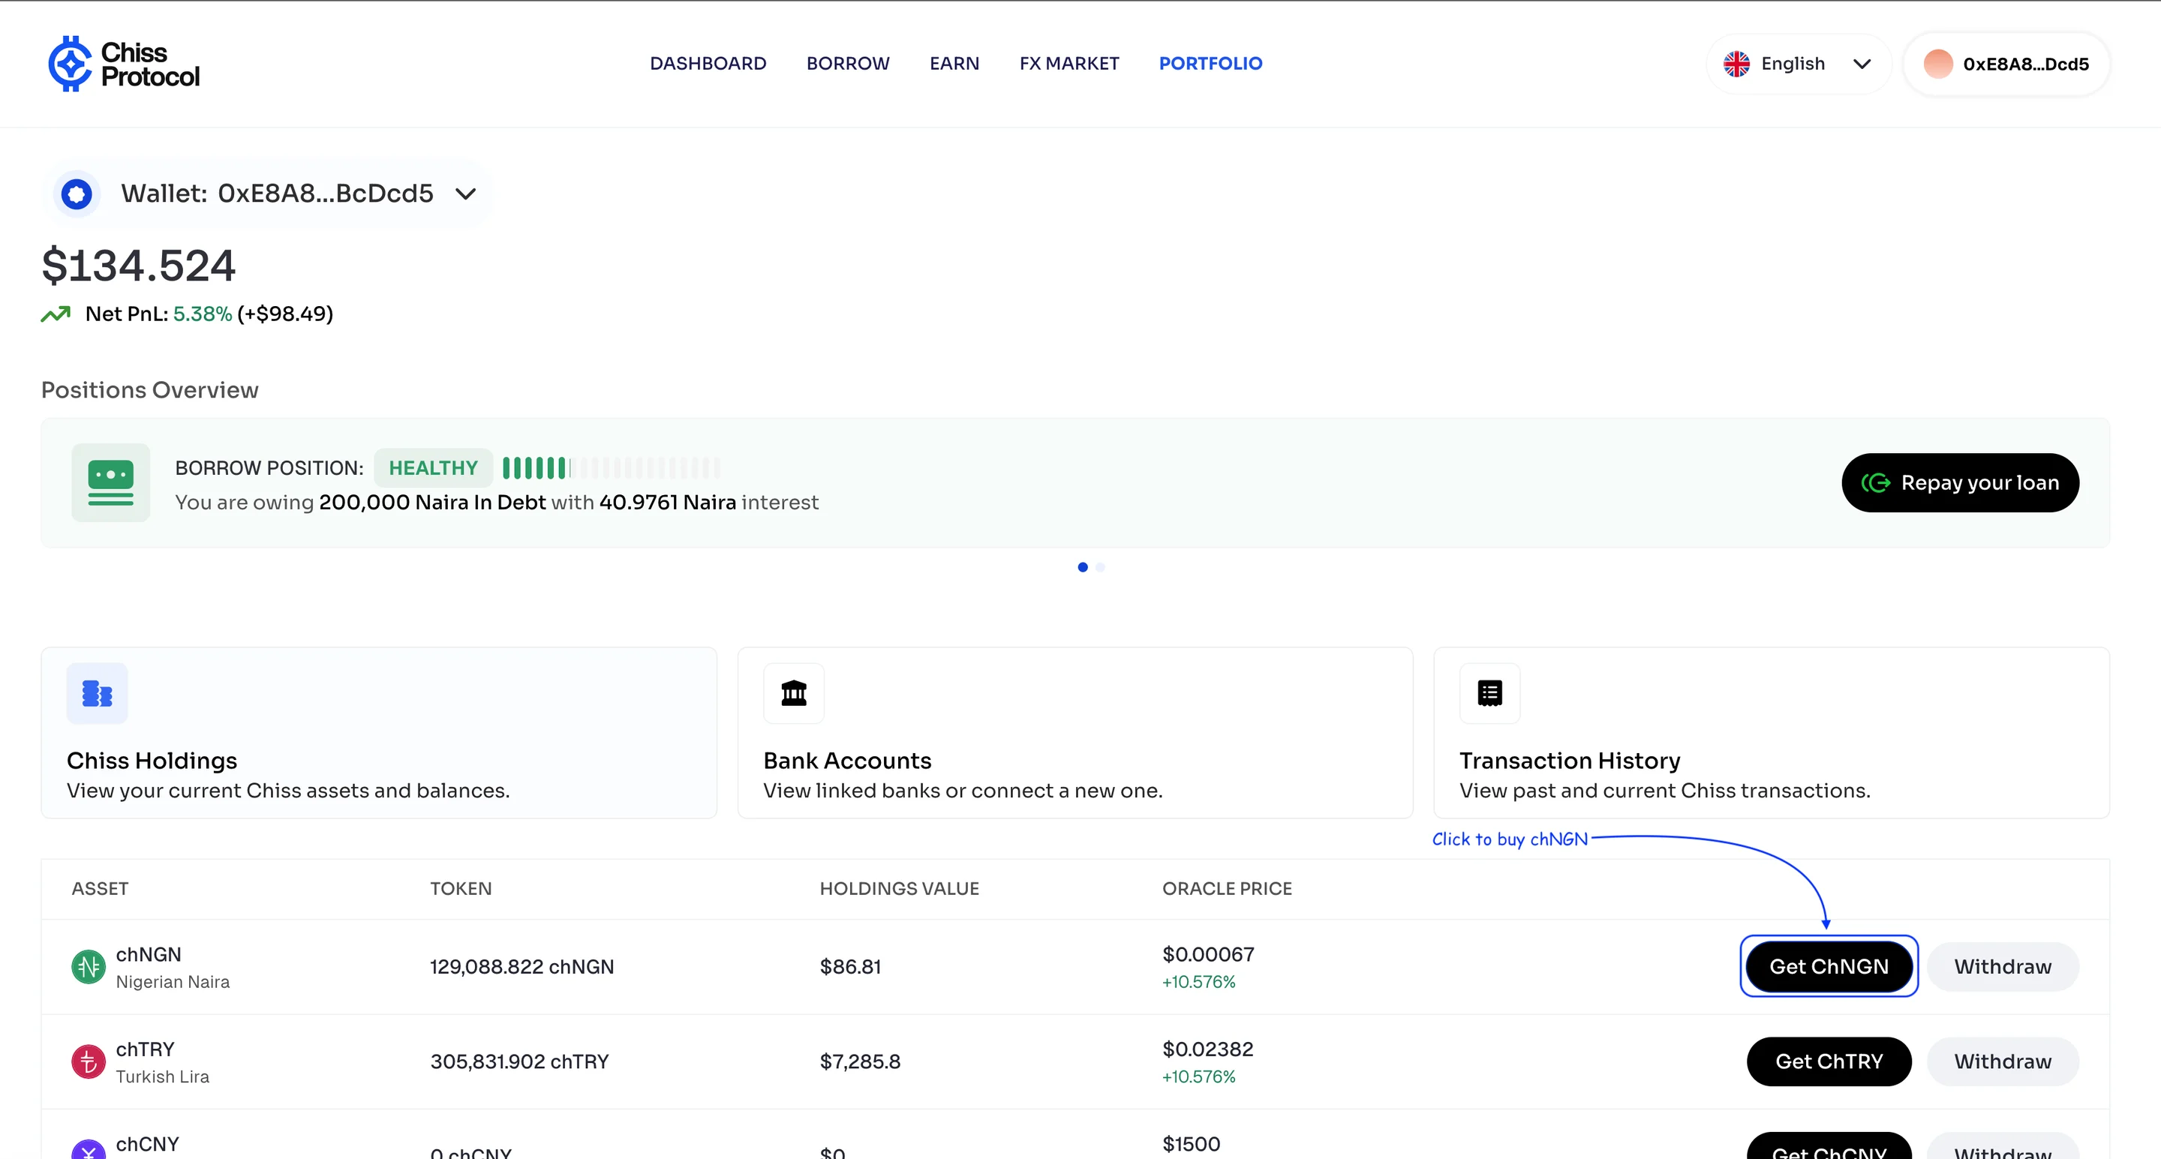2161x1159 pixels.
Task: Expand the Wallet address dropdown chevron
Action: click(465, 194)
